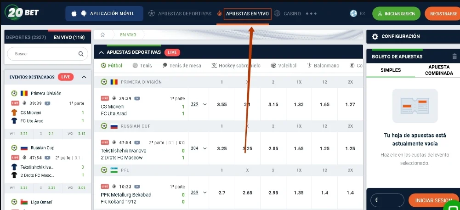Image resolution: width=460 pixels, height=210 pixels.
Task: Go to Casino section
Action: pyautogui.click(x=288, y=13)
